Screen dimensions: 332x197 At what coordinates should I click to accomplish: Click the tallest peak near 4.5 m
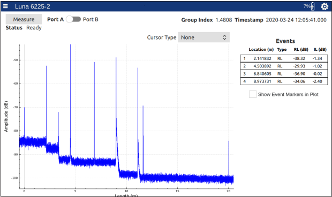coord(71,85)
